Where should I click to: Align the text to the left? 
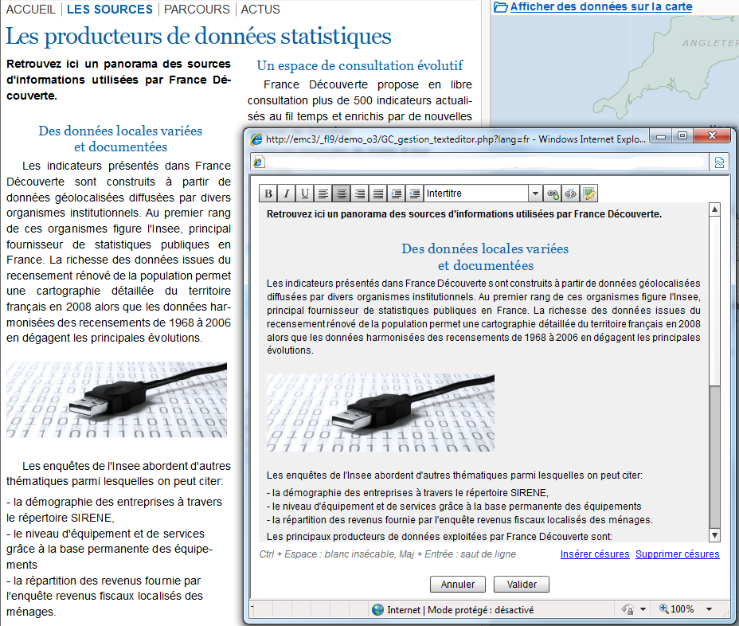[323, 194]
